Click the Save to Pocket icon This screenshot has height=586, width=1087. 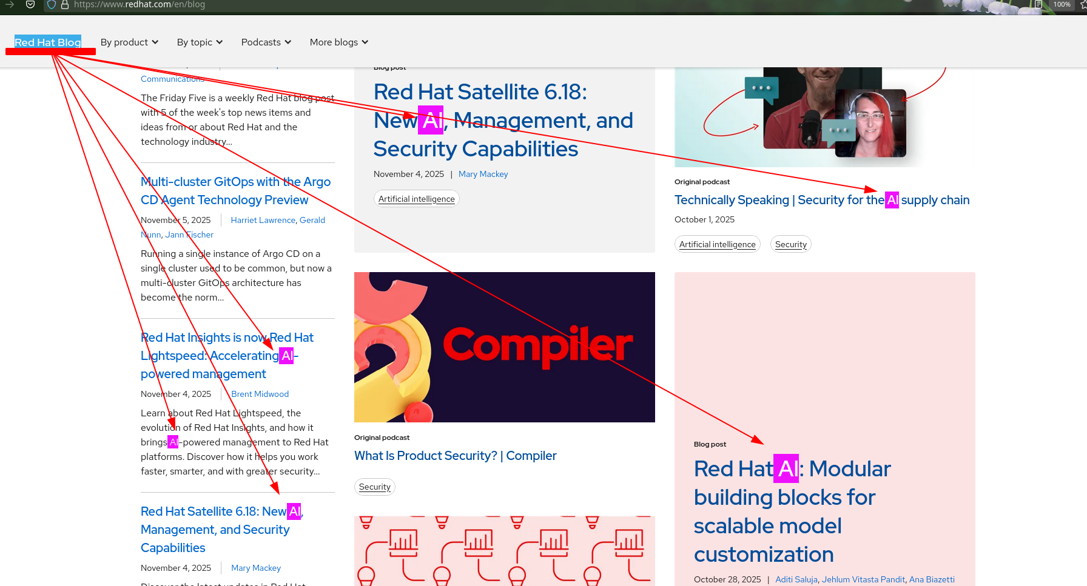pyautogui.click(x=30, y=4)
